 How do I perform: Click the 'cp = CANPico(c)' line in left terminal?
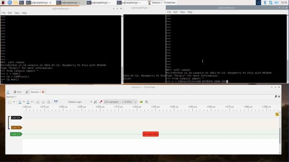point(15,76)
